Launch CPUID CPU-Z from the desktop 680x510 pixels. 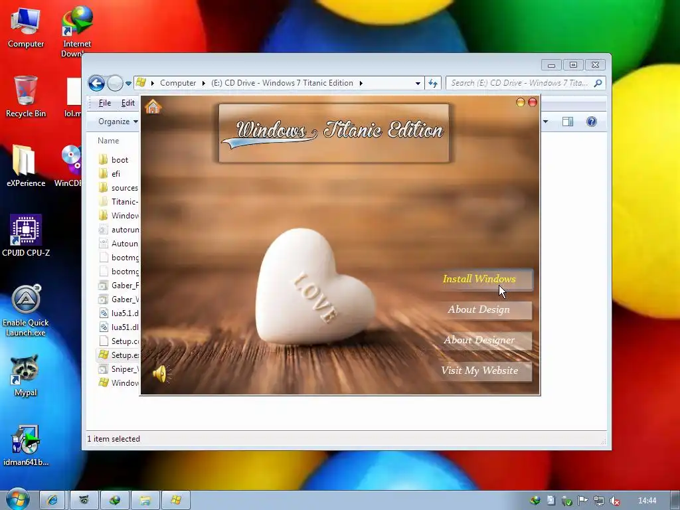click(26, 236)
